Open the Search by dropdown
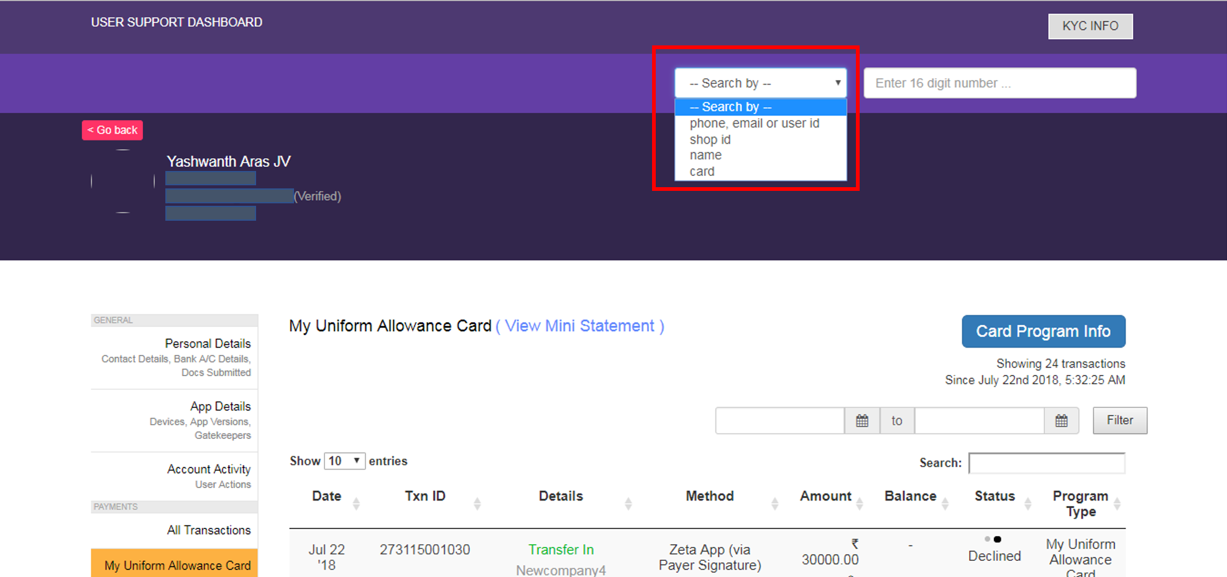1227x577 pixels. [761, 83]
